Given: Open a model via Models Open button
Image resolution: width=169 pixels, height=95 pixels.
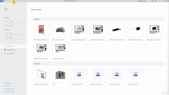Looking at the screenshot, I should (13, 21).
